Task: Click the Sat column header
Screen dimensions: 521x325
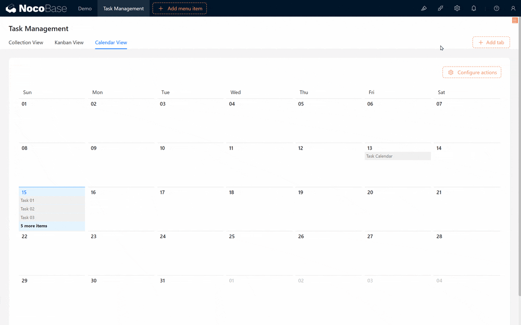Action: [x=441, y=92]
